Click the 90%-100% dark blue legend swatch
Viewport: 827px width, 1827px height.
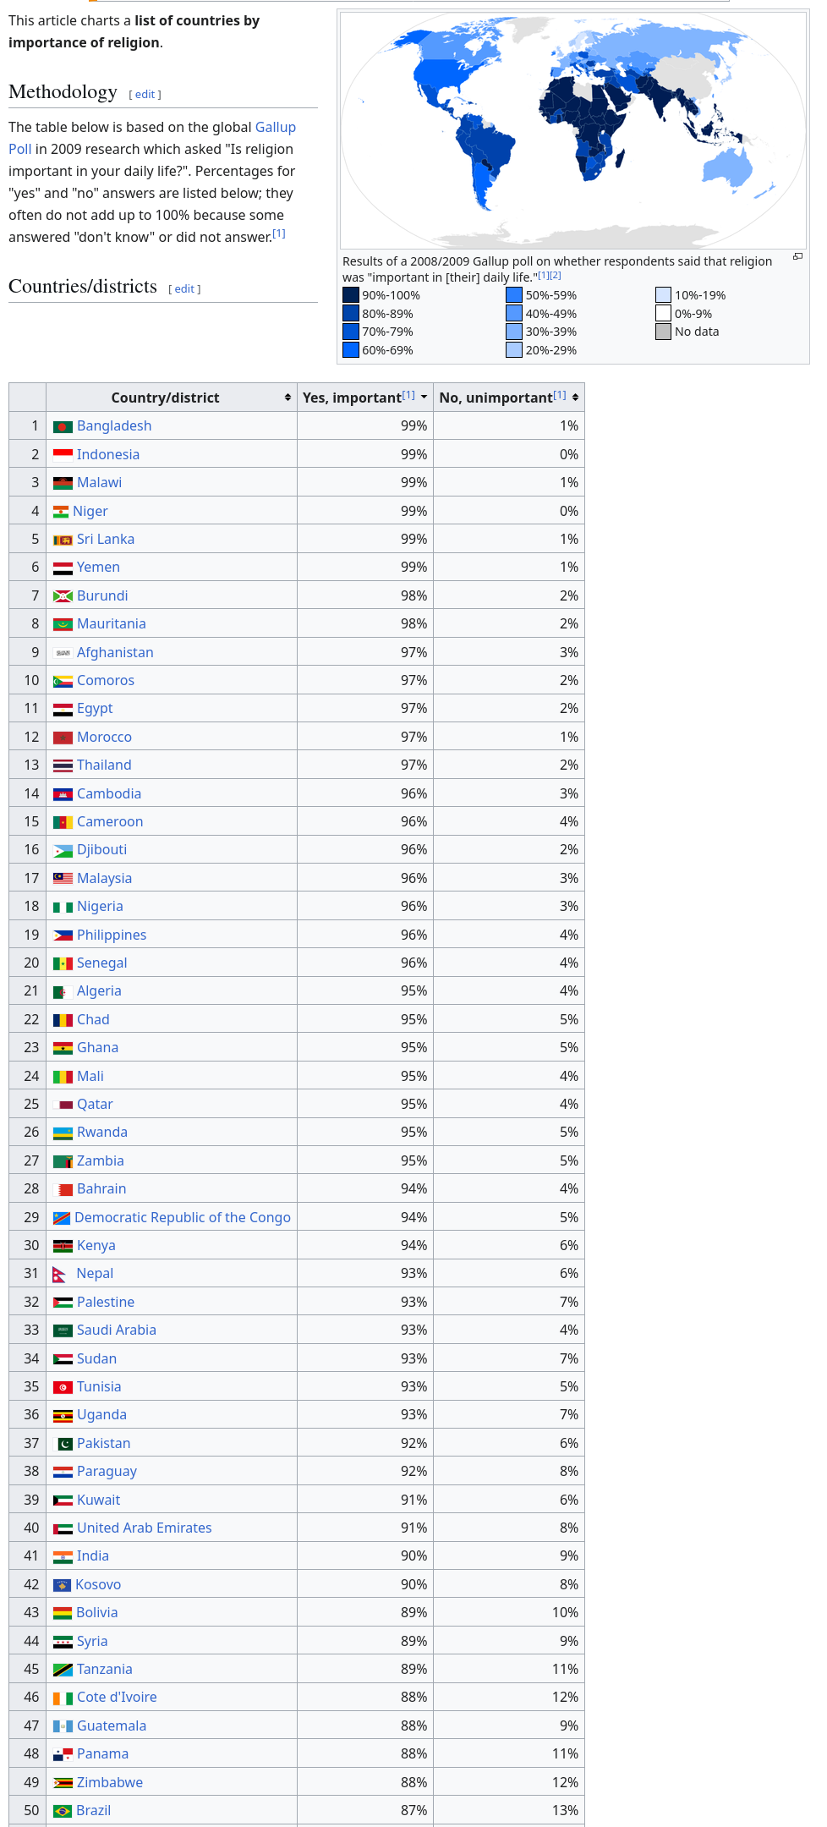351,295
